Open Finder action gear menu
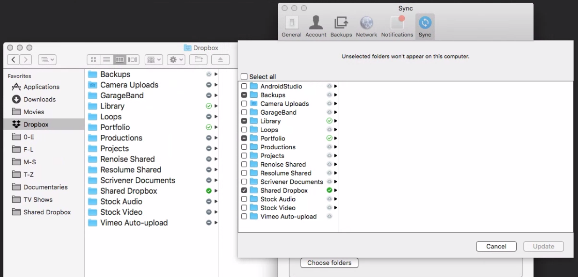Screen dimensions: 578x277 point(176,59)
